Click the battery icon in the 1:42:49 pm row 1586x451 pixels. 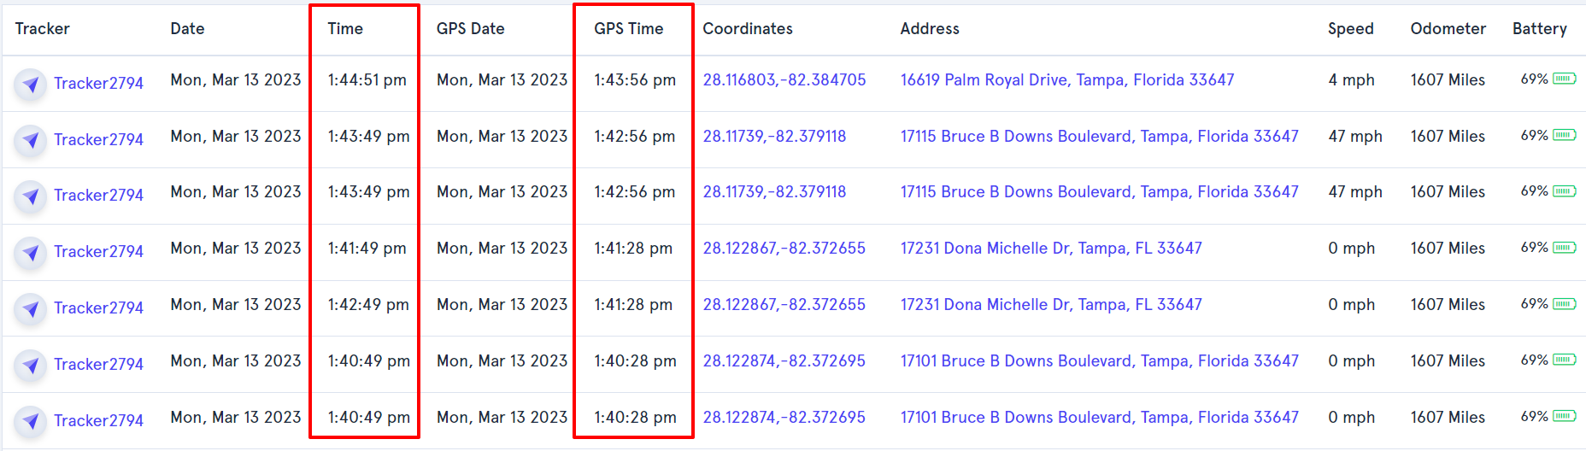[1565, 304]
